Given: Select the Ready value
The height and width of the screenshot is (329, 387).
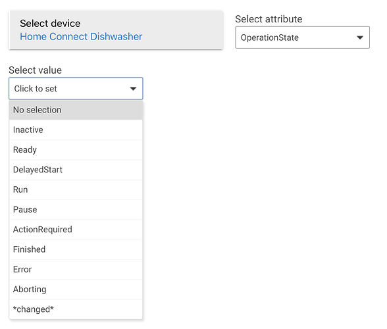Looking at the screenshot, I should point(76,150).
